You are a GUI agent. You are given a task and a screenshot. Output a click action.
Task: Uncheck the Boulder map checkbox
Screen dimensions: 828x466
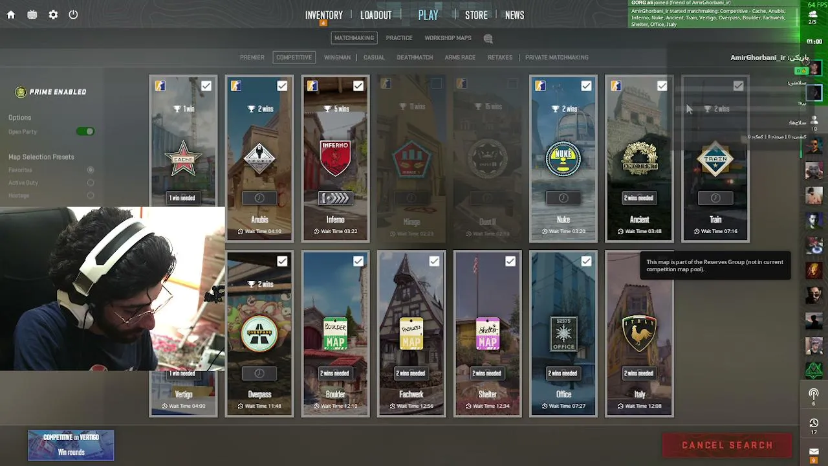coord(358,261)
